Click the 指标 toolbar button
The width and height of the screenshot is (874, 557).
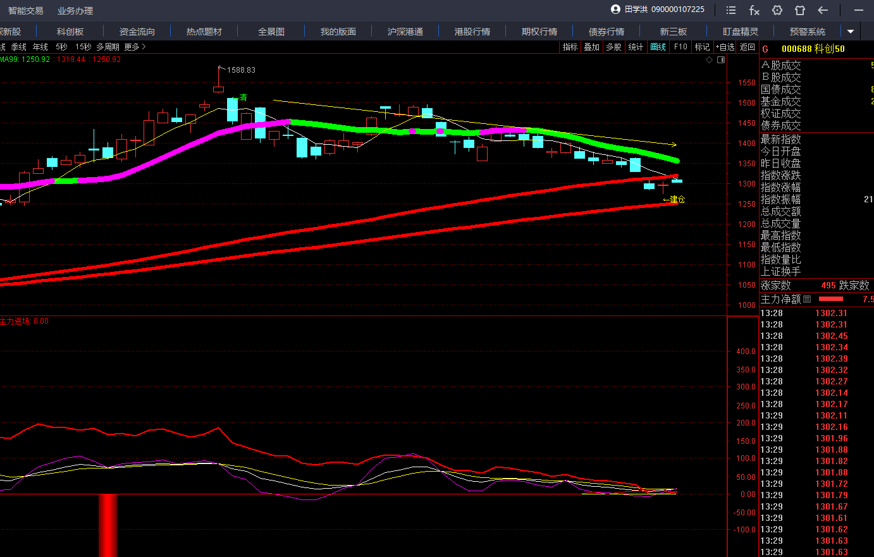point(570,47)
